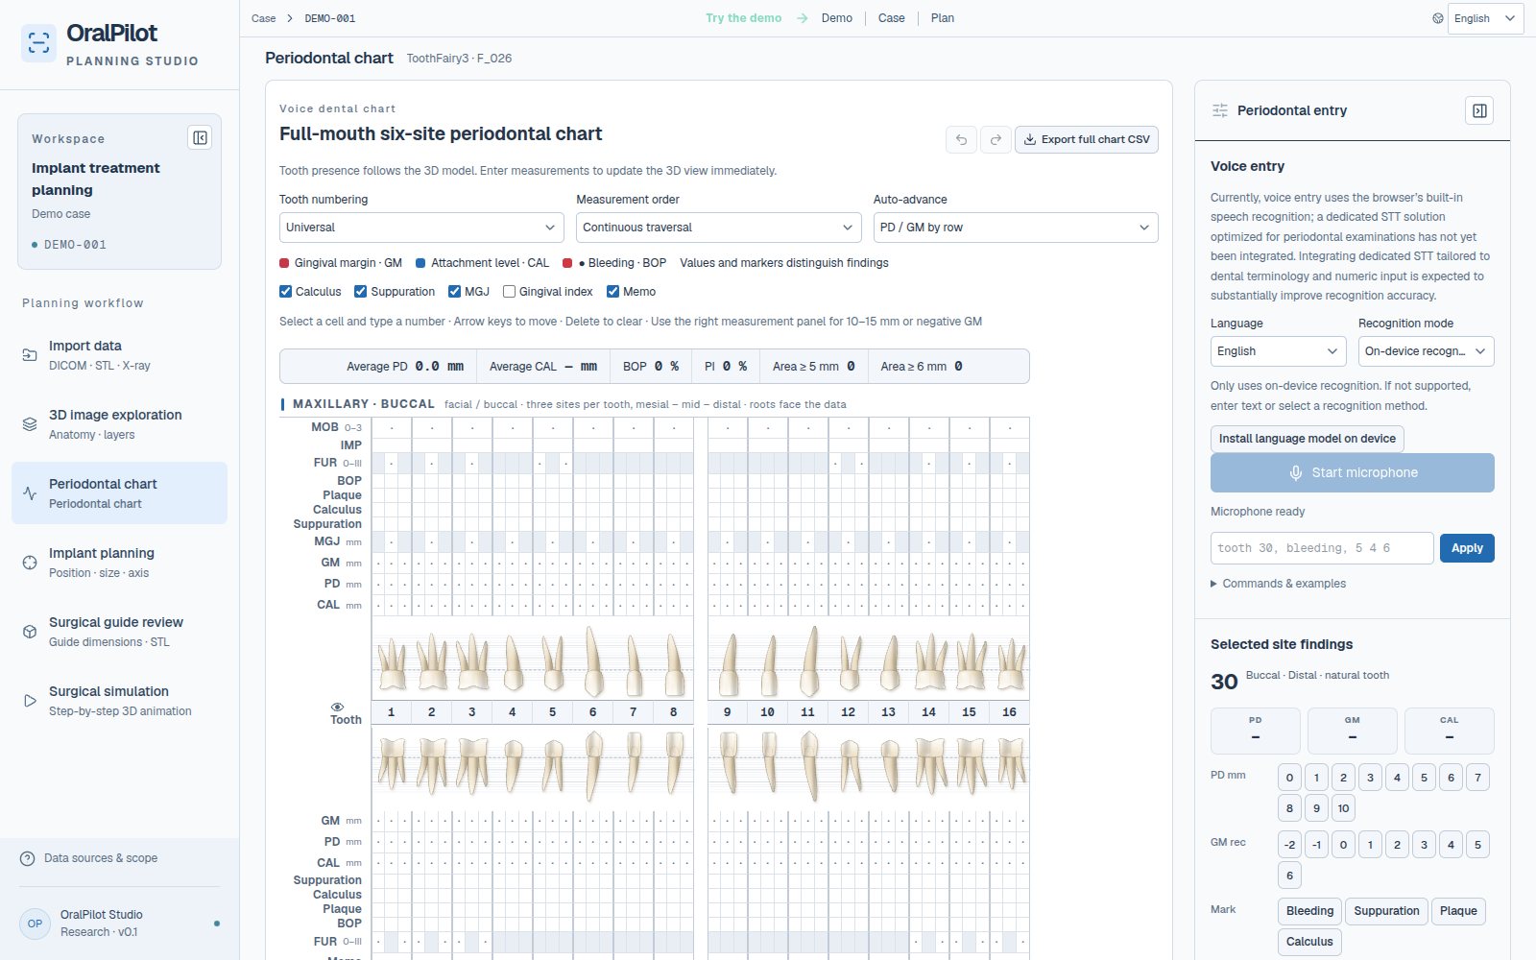This screenshot has height=960, width=1536.
Task: Click the Bleeding mark button
Action: pyautogui.click(x=1309, y=911)
